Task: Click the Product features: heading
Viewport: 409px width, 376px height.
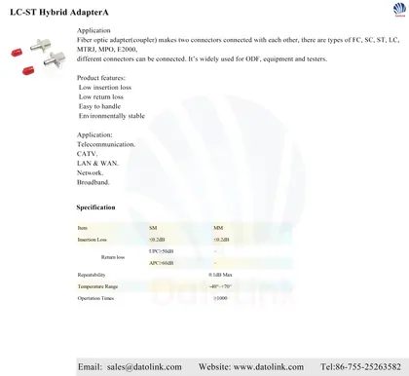Action: (x=101, y=78)
